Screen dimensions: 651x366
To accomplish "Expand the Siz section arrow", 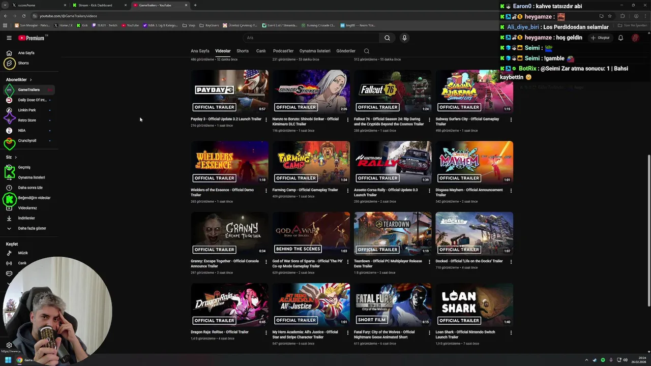I will coord(16,157).
